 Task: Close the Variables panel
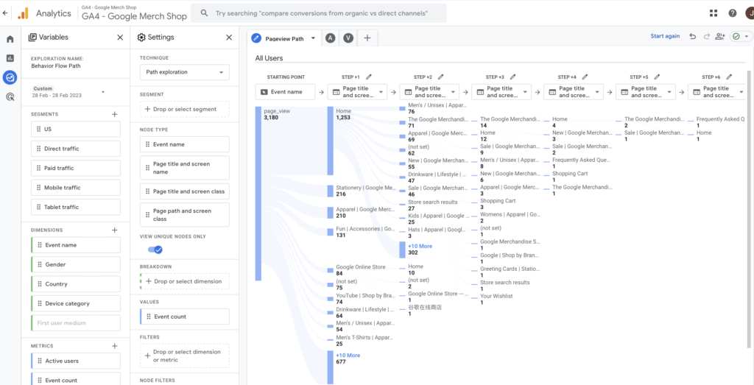(120, 38)
